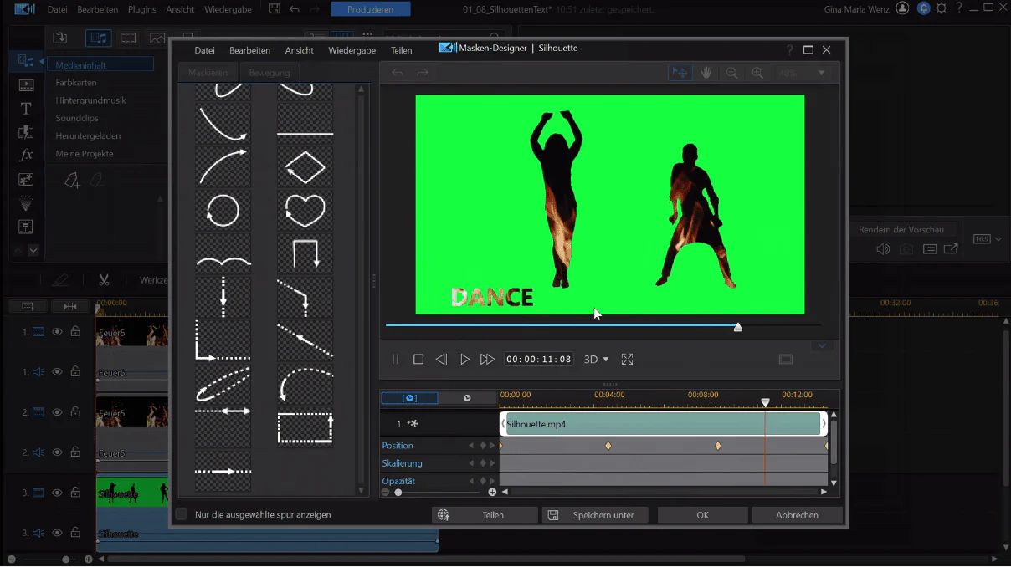Switch to movie-time clock view toggle
This screenshot has width=1011, height=567.
point(467,398)
